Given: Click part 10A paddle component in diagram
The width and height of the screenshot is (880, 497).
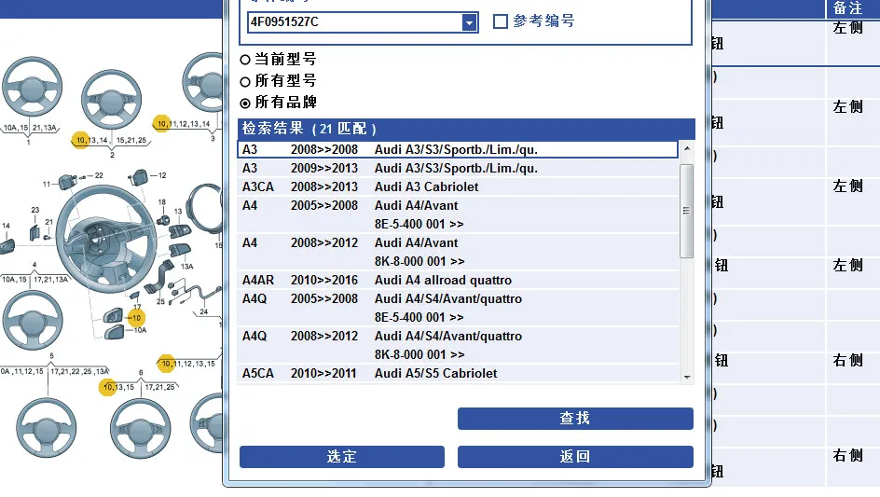Looking at the screenshot, I should [x=115, y=332].
